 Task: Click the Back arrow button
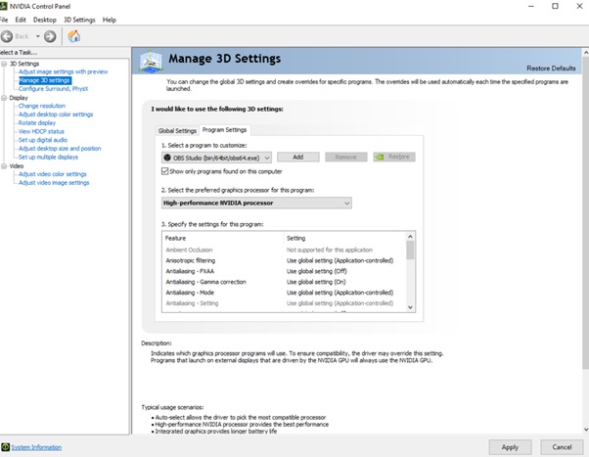(x=8, y=36)
